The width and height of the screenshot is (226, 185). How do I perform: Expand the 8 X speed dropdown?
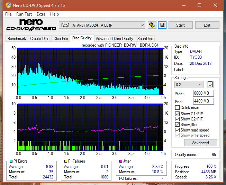tap(189, 84)
